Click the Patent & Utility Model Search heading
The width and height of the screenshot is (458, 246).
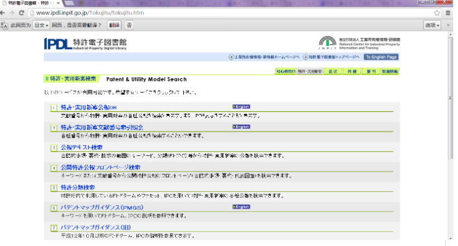pos(147,79)
